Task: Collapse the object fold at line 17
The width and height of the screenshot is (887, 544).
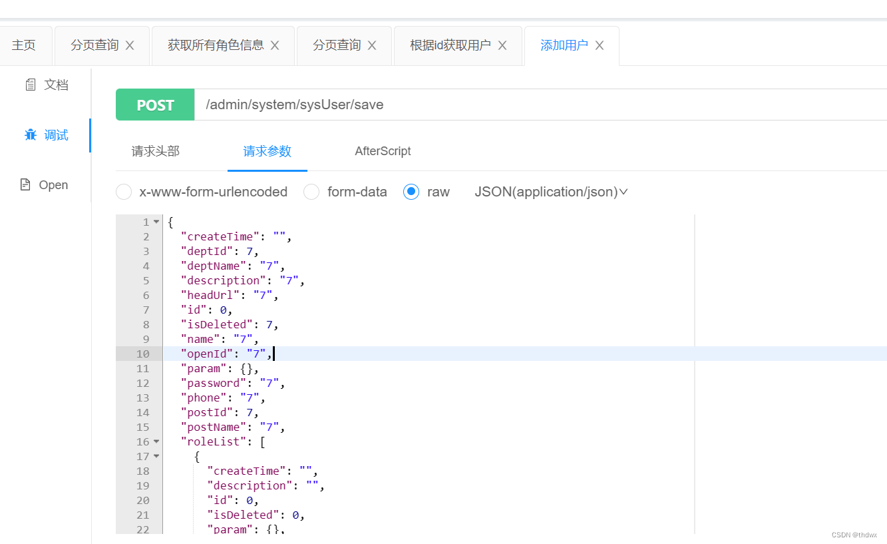Action: (x=156, y=456)
